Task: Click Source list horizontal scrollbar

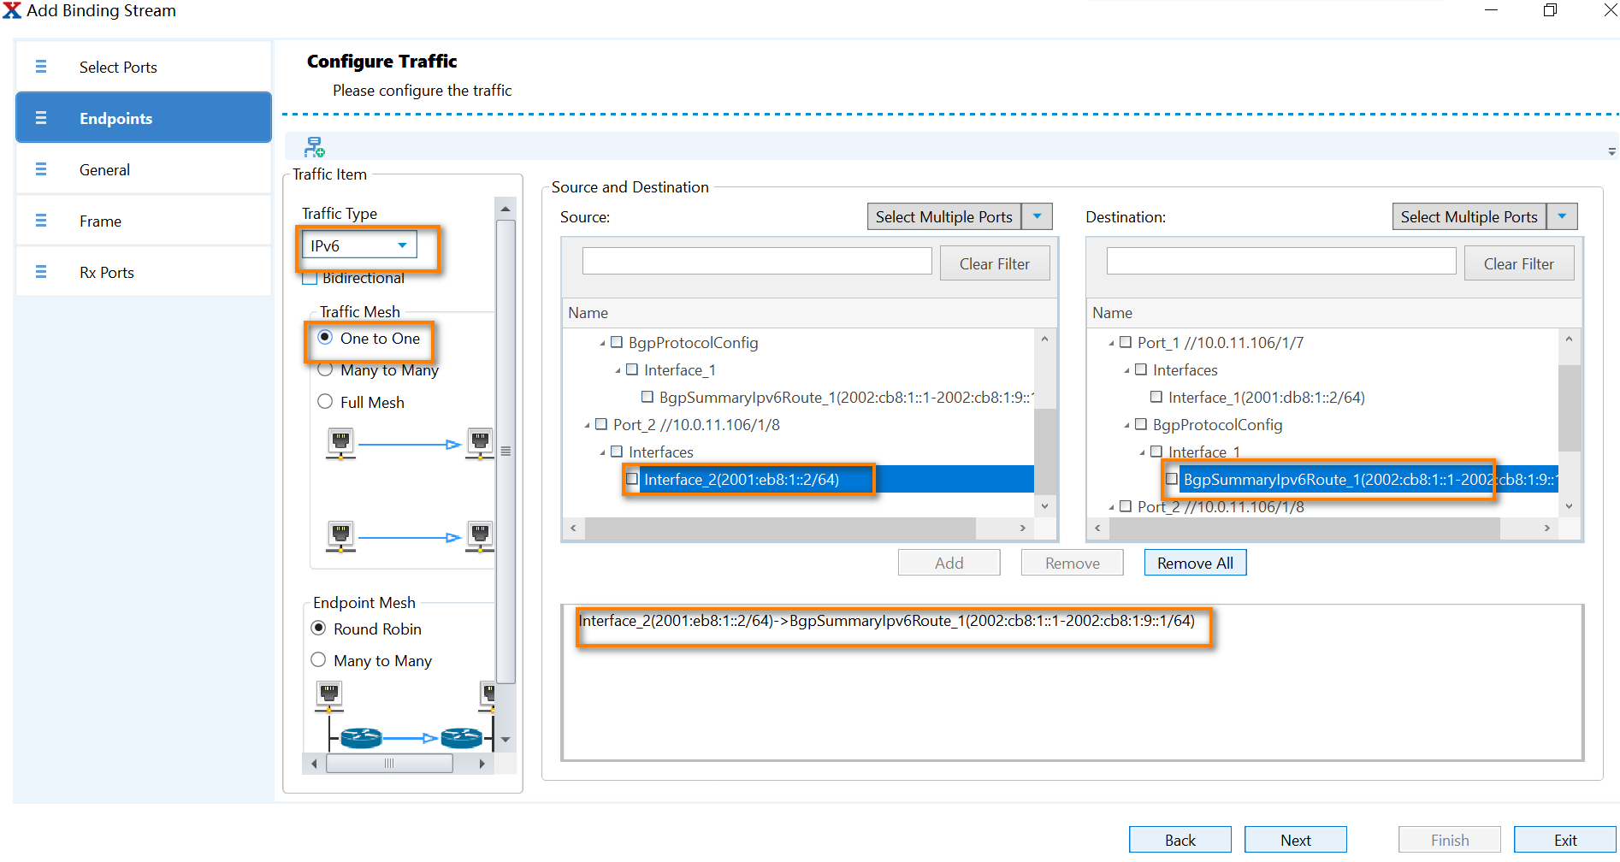Action: [x=780, y=528]
